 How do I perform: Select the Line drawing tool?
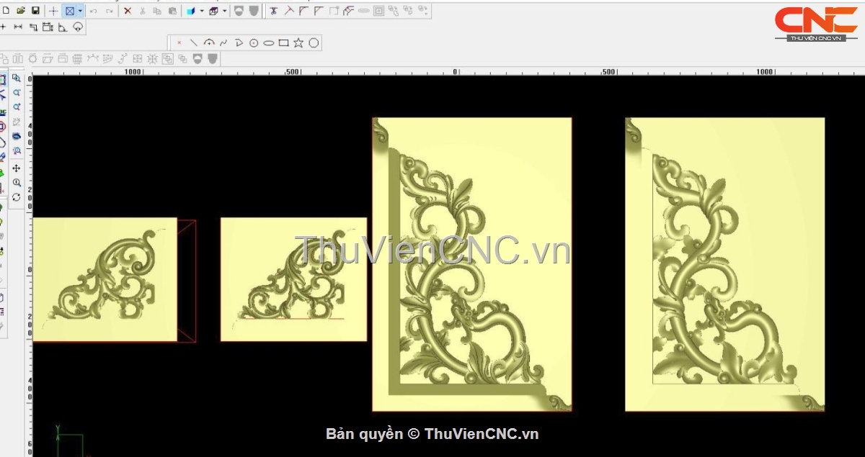(193, 43)
